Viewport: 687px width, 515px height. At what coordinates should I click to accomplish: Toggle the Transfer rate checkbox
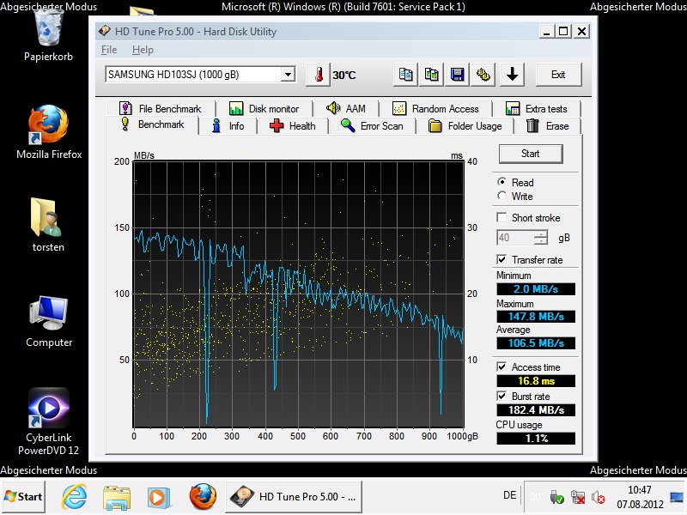coord(502,260)
